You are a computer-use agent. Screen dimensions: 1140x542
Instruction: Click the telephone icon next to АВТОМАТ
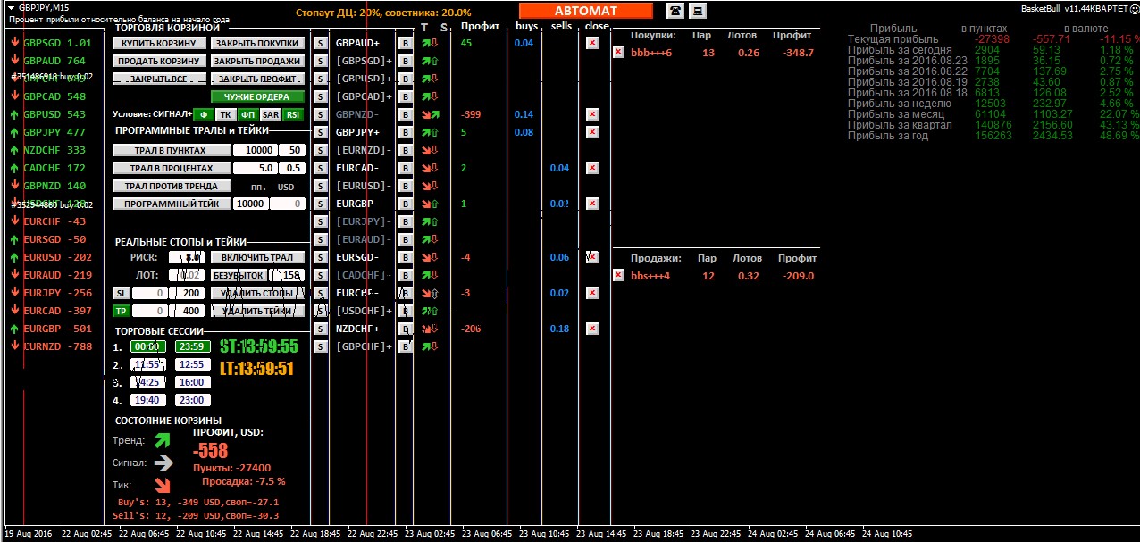pos(675,11)
